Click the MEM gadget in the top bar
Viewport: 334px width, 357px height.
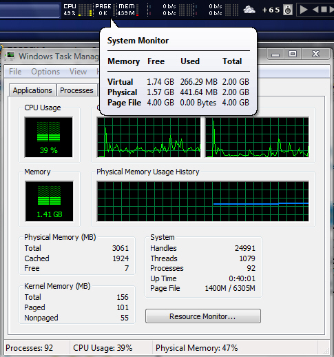[x=127, y=10]
